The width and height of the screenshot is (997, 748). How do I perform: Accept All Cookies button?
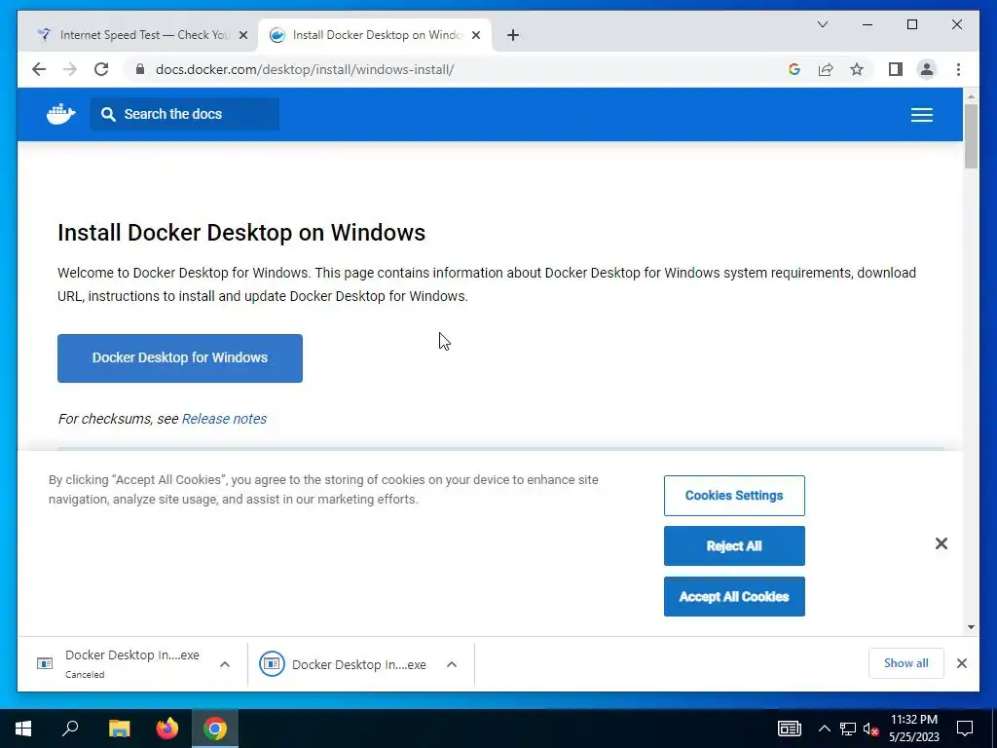pos(734,597)
